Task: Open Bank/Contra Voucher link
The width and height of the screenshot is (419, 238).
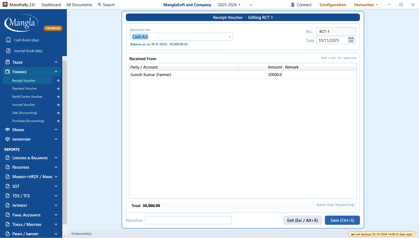Action: pyautogui.click(x=28, y=97)
